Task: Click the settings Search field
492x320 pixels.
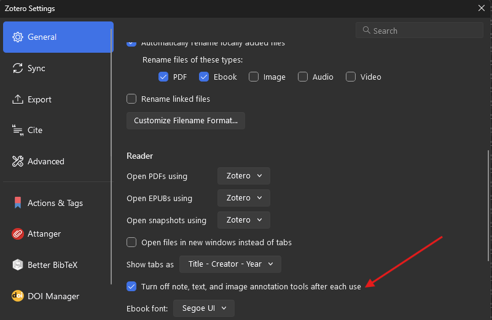Action: [420, 30]
